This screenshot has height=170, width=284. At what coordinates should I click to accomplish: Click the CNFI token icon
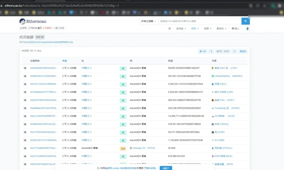(x=213, y=100)
